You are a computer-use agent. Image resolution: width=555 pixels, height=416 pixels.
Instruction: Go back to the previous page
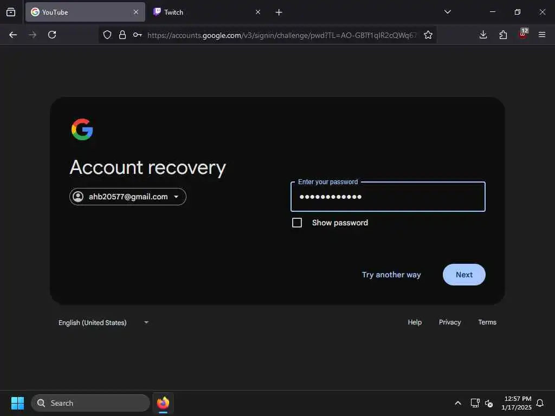13,35
